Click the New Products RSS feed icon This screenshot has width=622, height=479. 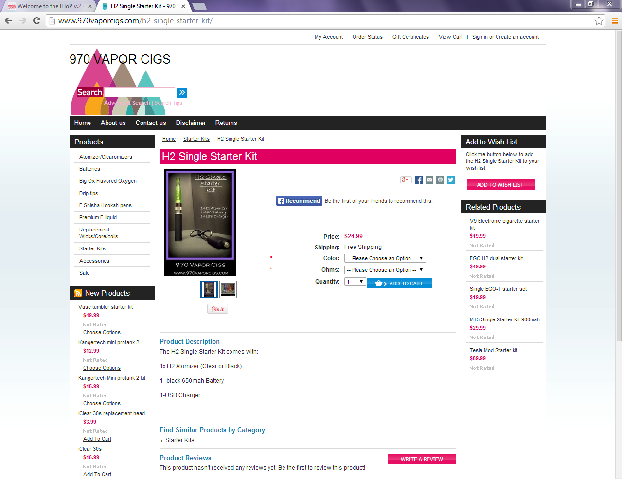tap(78, 293)
